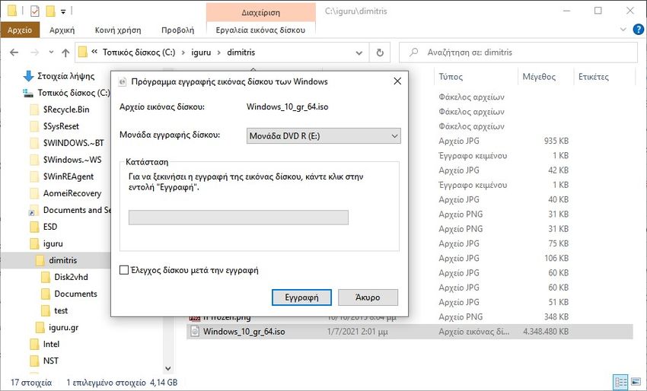Screen dimensions: 647x391
Task: Click the 935 KB size cell
Action: [x=556, y=141]
